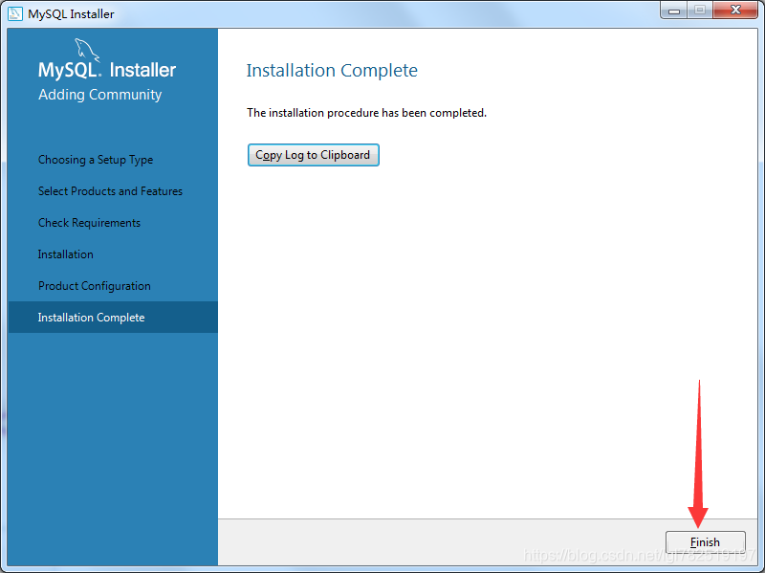Click the installation procedure completed message
The width and height of the screenshot is (765, 573).
tap(367, 113)
